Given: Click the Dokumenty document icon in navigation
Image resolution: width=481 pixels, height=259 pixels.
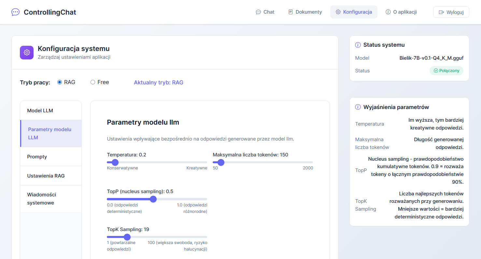Looking at the screenshot, I should (290, 12).
